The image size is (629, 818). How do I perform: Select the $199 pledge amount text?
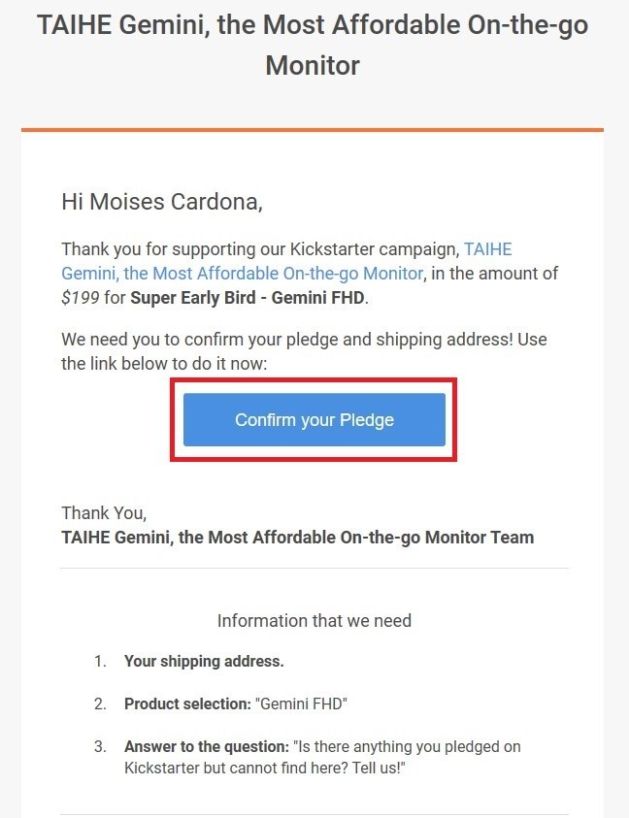click(x=81, y=298)
